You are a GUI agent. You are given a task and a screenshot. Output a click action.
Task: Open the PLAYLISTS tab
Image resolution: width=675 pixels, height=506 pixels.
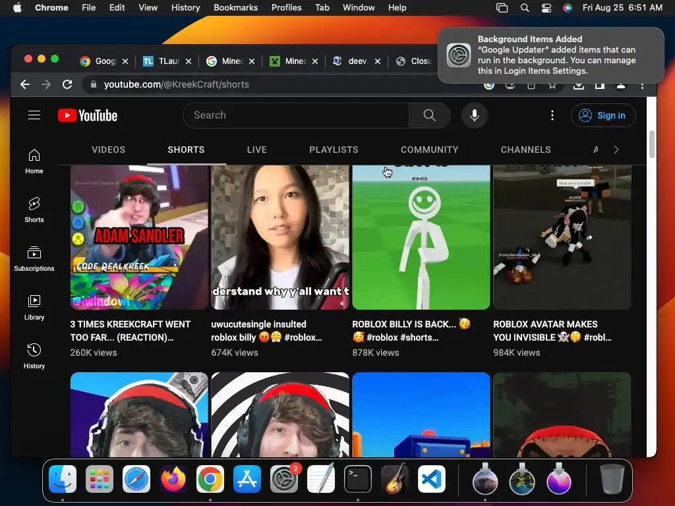pos(334,150)
